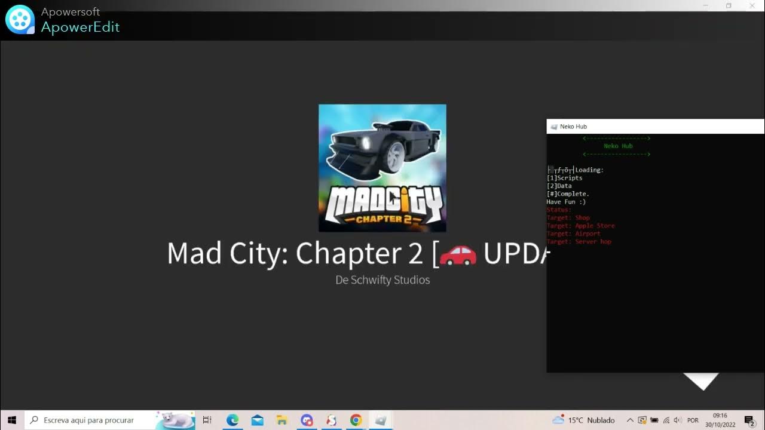Open the volume control in the tray
Image resolution: width=765 pixels, height=430 pixels.
(678, 420)
